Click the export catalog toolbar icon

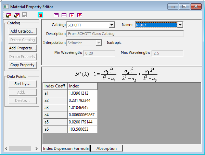(x=9, y=15)
